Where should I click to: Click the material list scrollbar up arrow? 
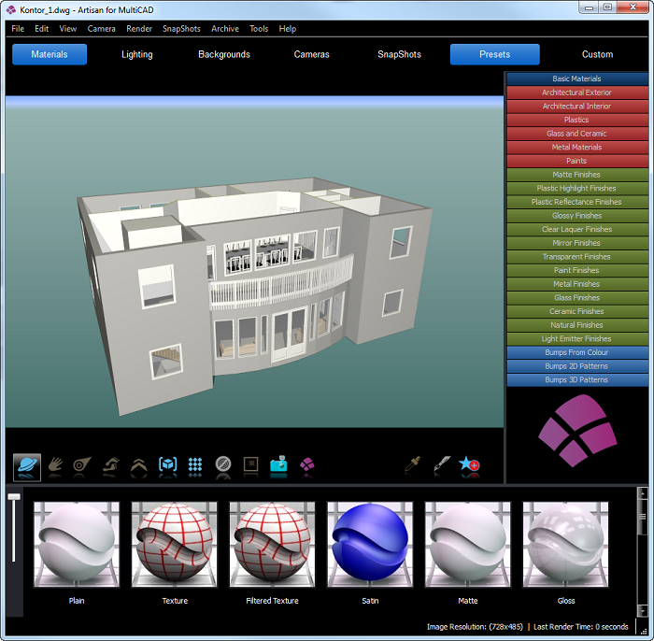point(643,493)
